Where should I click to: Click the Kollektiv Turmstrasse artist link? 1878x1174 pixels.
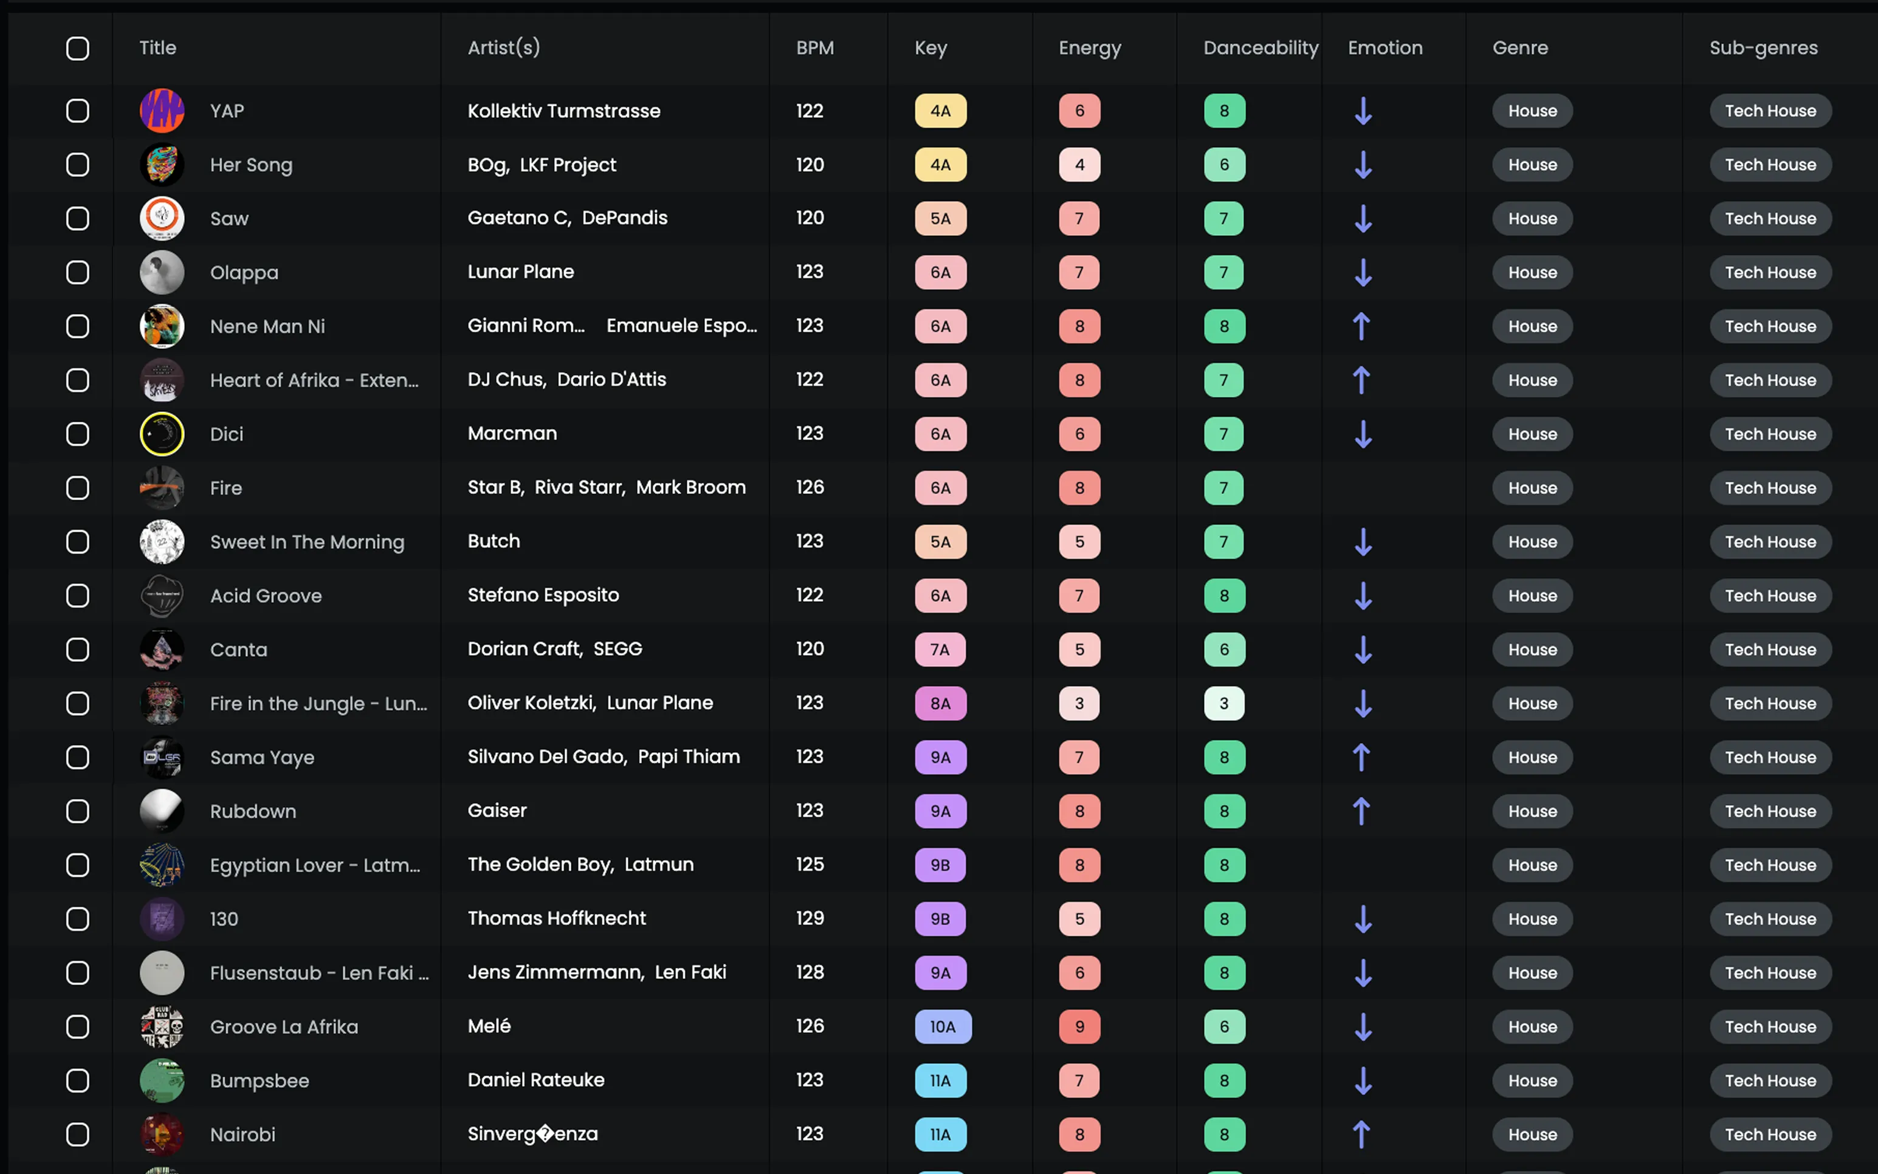563,111
